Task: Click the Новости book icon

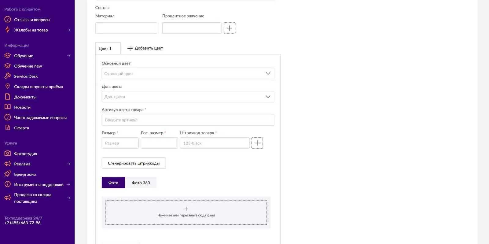Action: 8,107
